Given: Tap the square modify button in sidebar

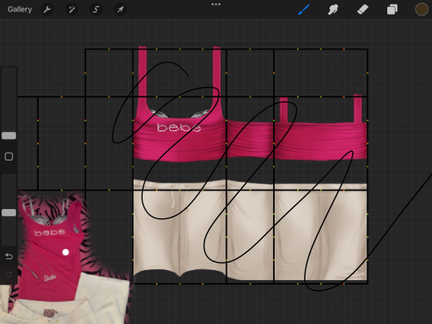Looking at the screenshot, I should [x=8, y=157].
